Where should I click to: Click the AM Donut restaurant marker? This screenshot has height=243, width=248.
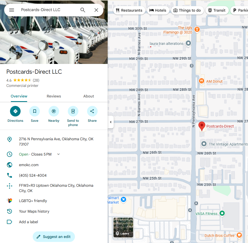click(x=201, y=81)
